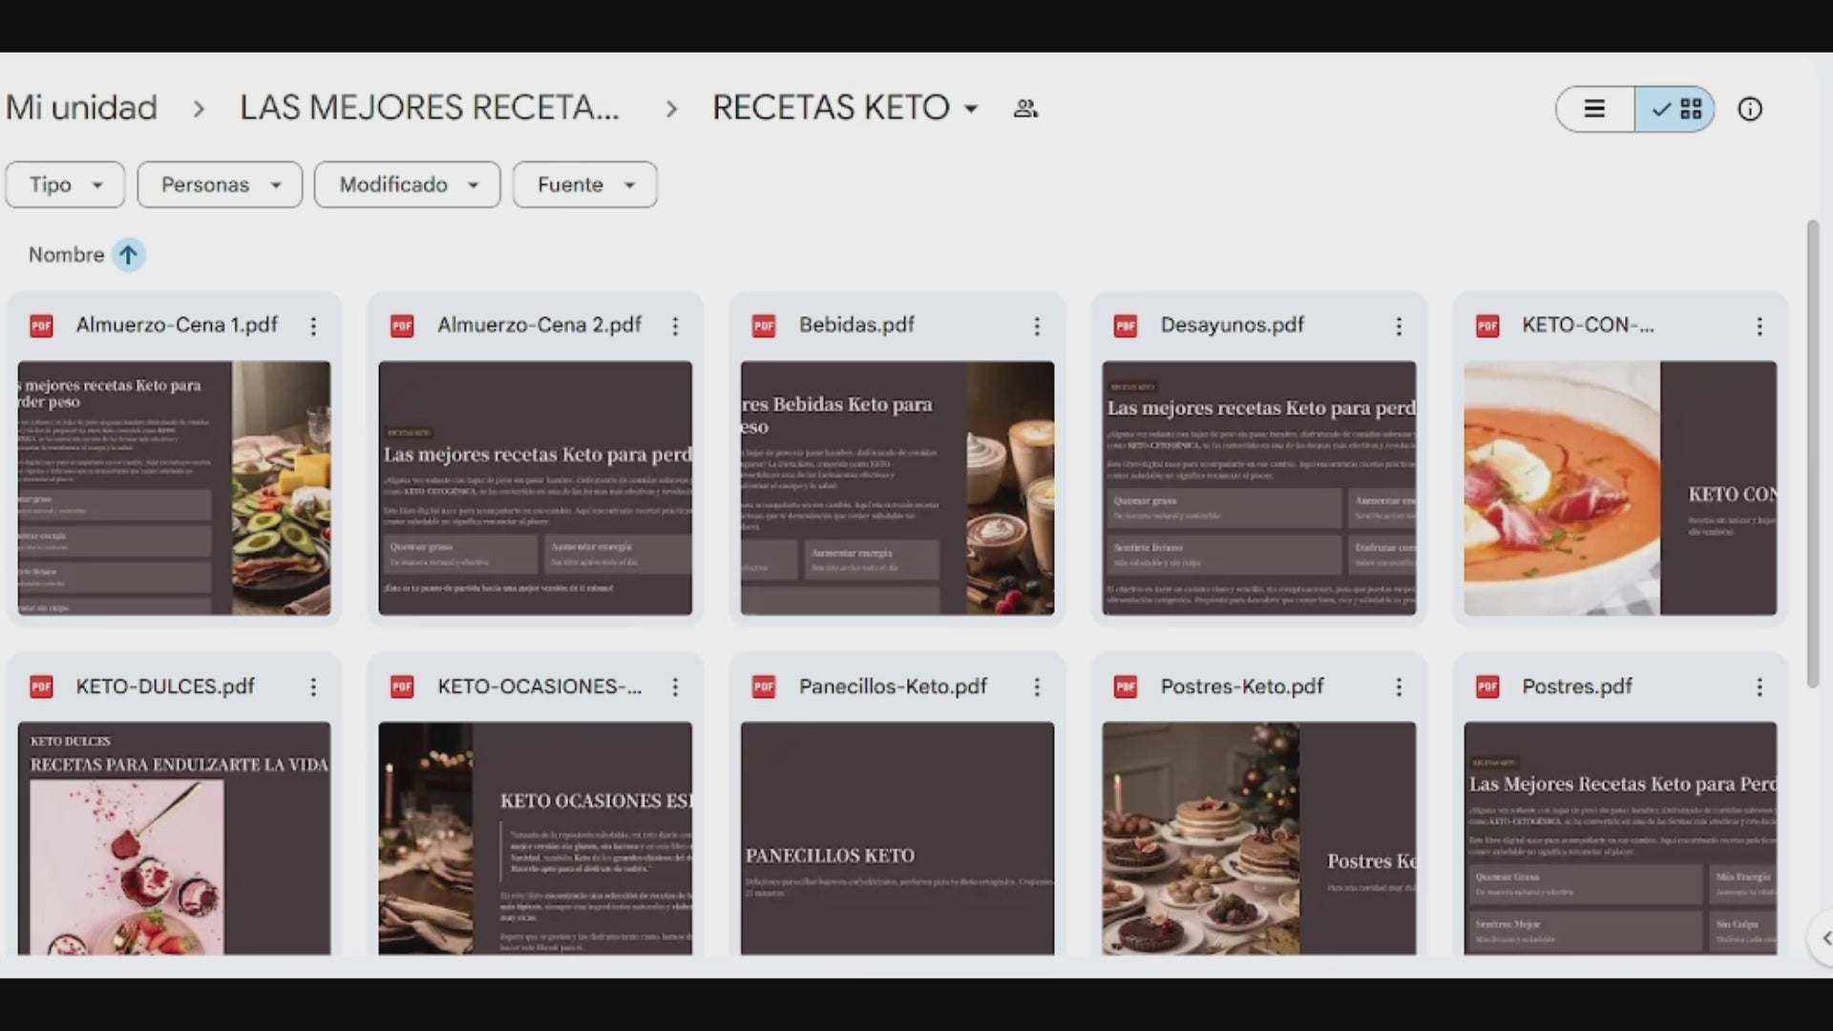Viewport: 1833px width, 1031px height.
Task: Toggle the grid view option
Action: pyautogui.click(x=1675, y=108)
